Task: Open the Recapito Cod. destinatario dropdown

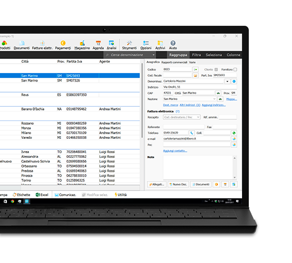Action: click(182, 117)
